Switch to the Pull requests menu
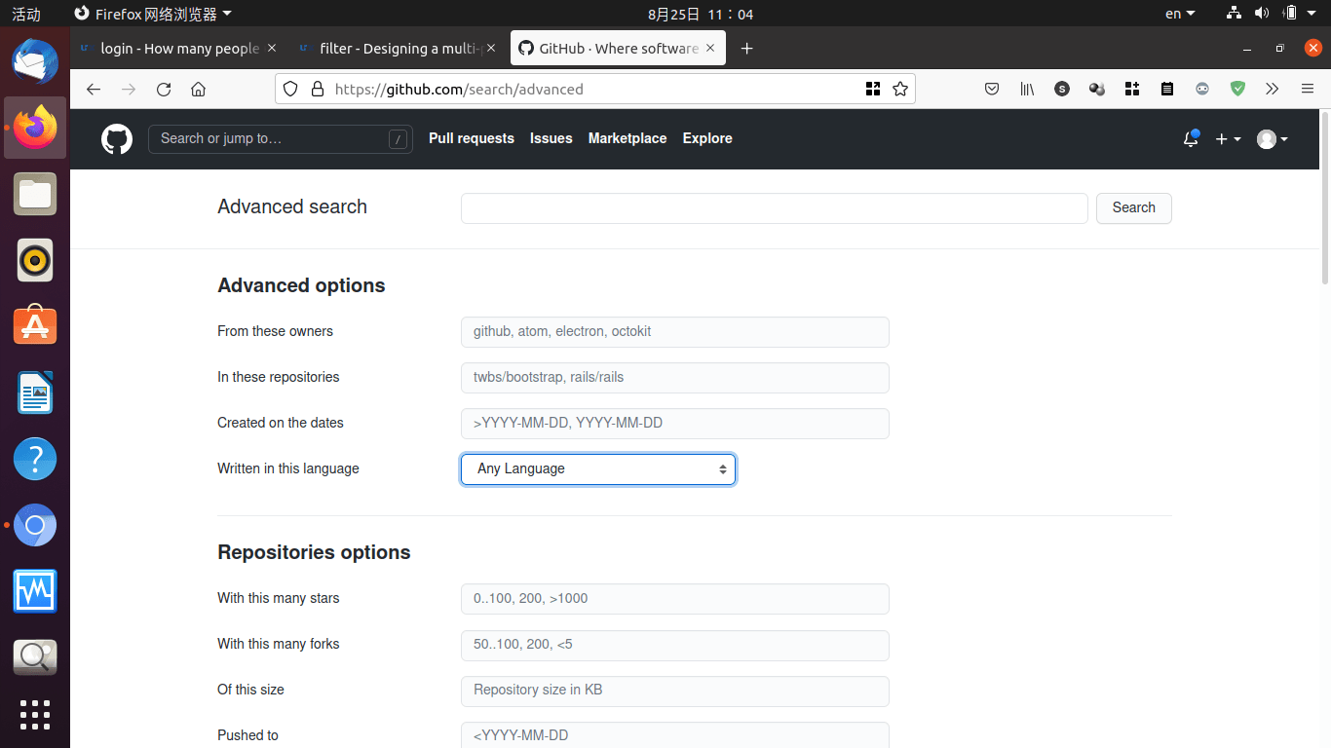 point(471,138)
